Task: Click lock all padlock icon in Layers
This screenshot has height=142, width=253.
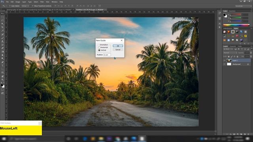Action: click(238, 56)
